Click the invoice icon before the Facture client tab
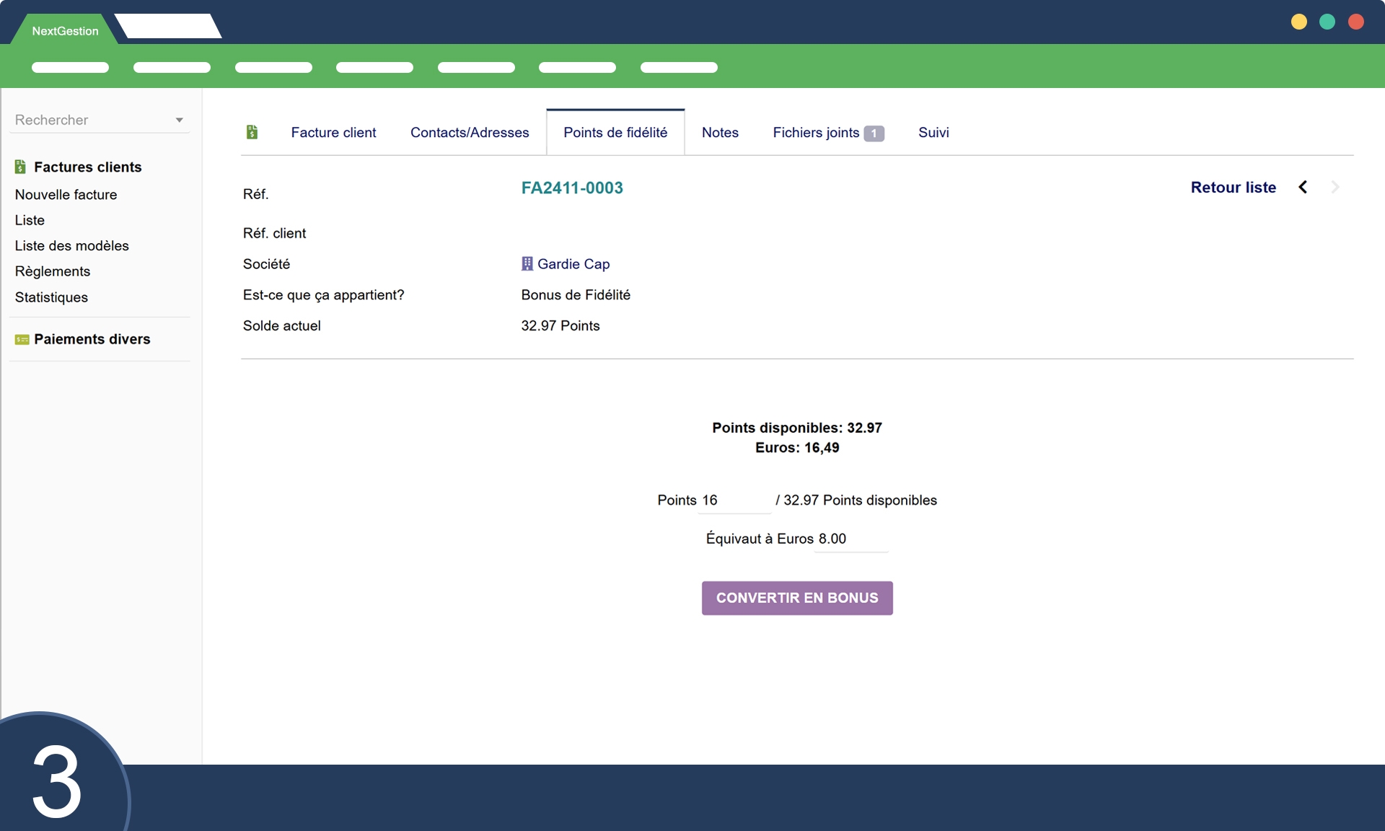 click(x=252, y=132)
